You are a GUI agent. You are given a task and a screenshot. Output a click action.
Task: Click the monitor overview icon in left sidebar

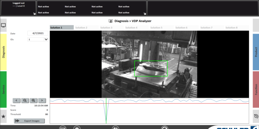click(x=3, y=25)
